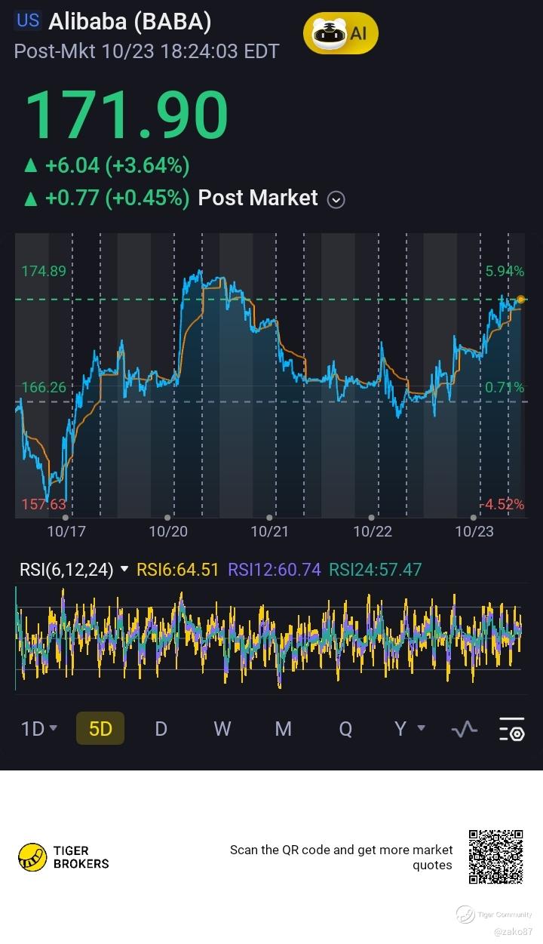543x944 pixels.
Task: Switch to the D daily chart tab
Action: (161, 729)
